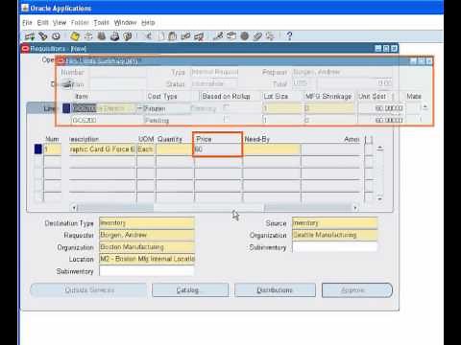The image size is (461, 345).
Task: Open the Tools menu
Action: click(x=102, y=23)
